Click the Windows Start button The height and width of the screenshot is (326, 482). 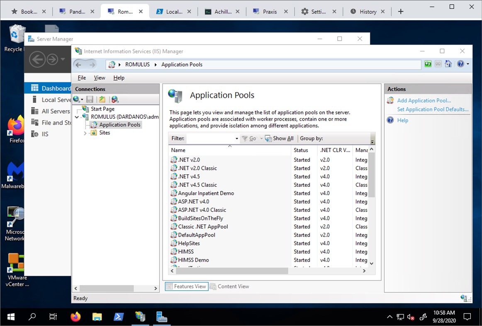pos(11,316)
